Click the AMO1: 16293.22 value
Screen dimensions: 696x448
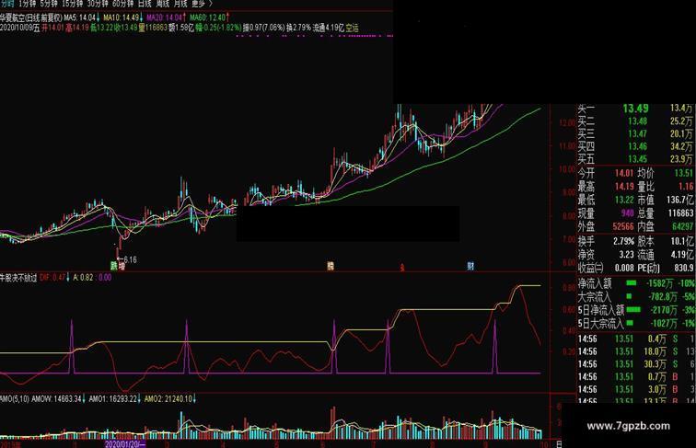pos(115,398)
